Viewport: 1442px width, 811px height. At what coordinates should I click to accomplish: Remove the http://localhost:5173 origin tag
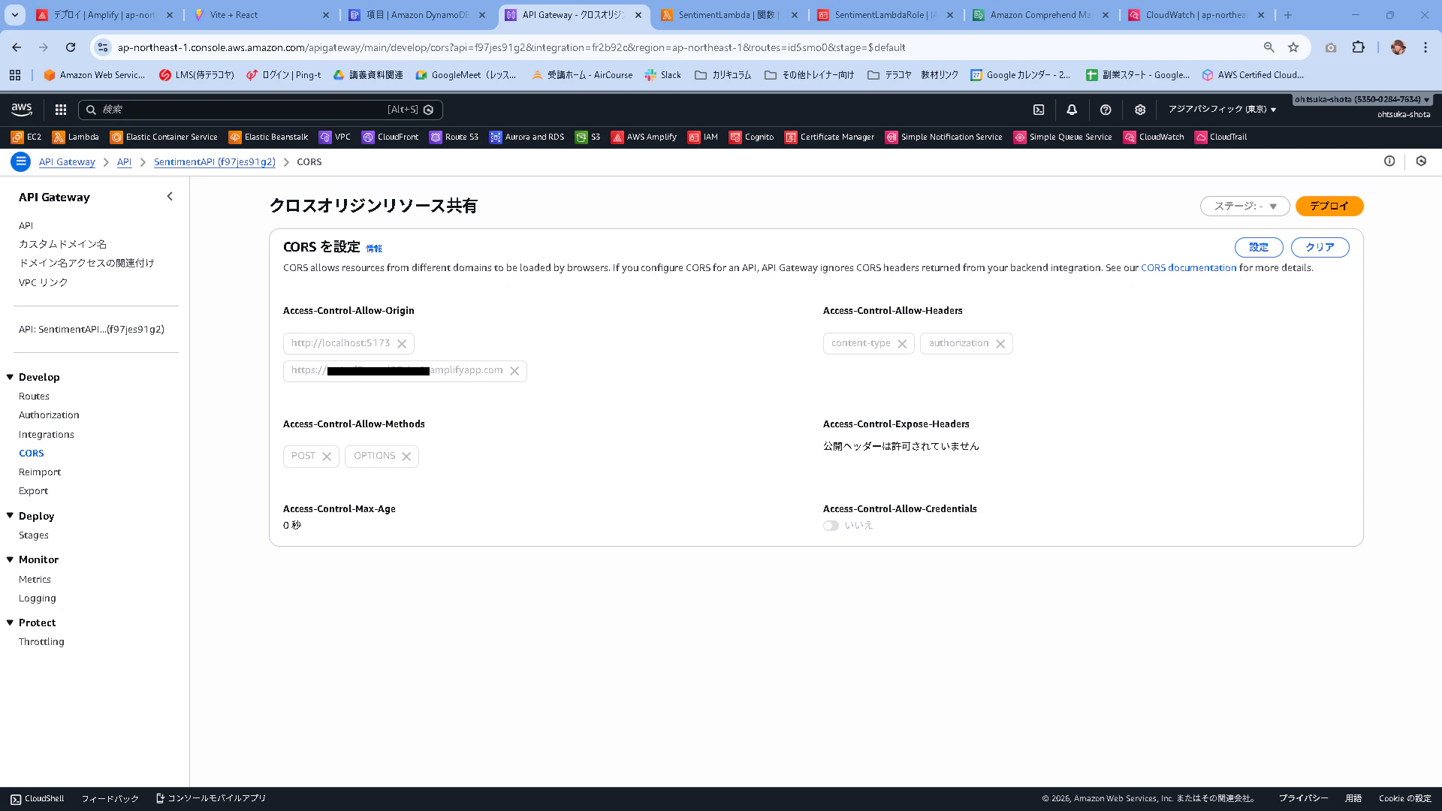point(402,344)
